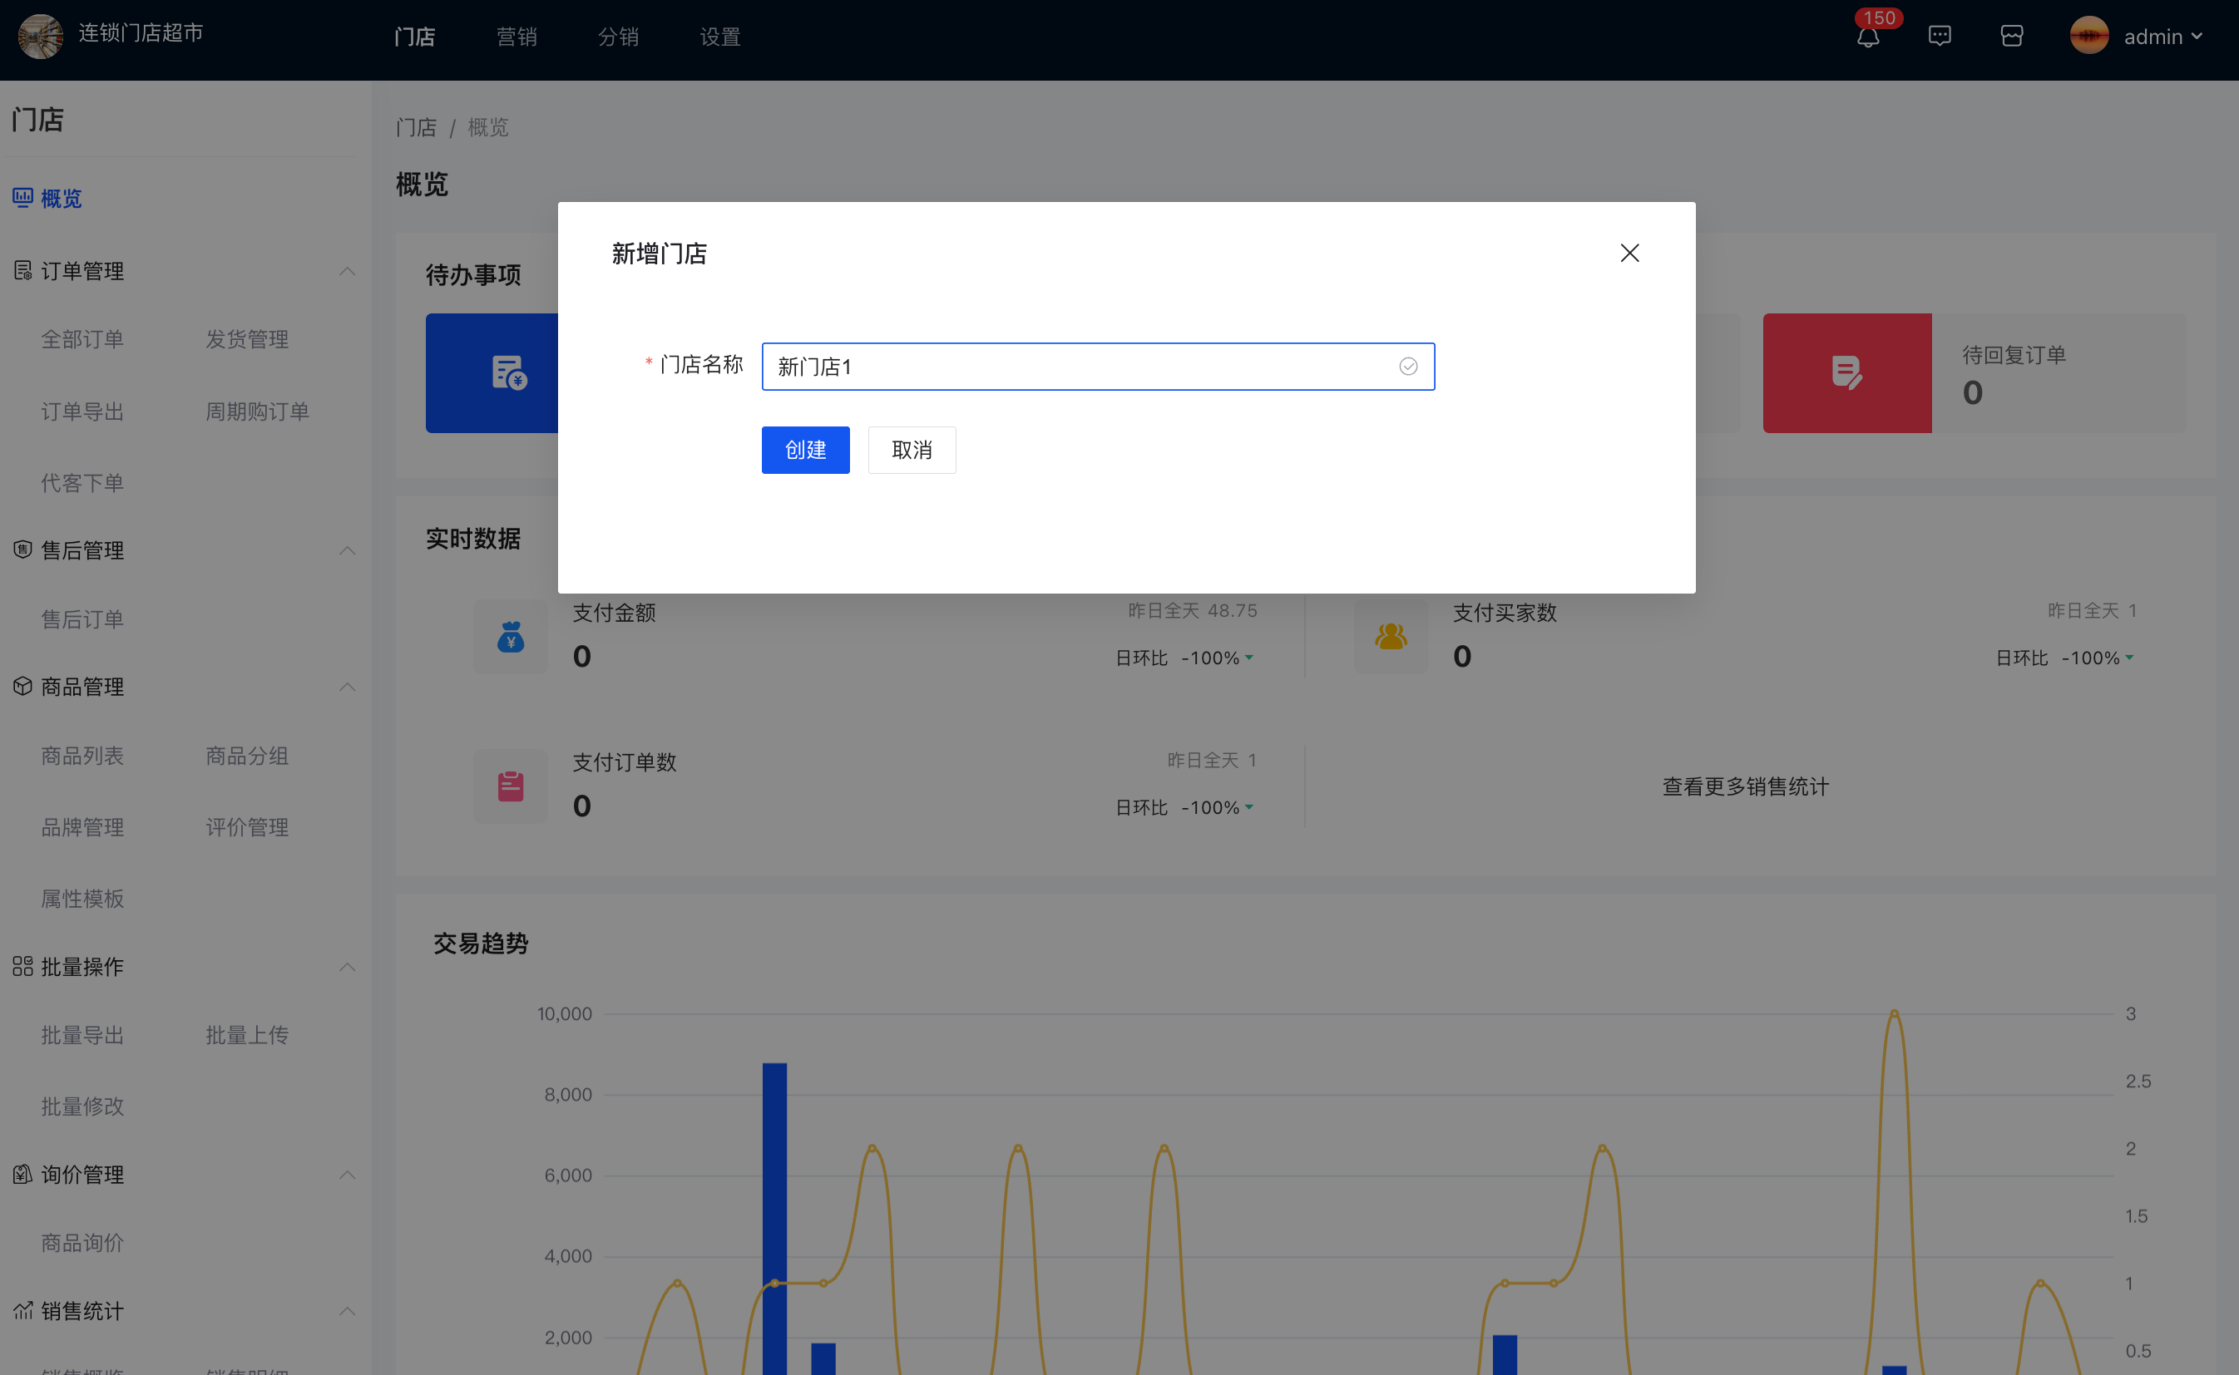Open 售后订单 in the sidebar

pos(82,619)
